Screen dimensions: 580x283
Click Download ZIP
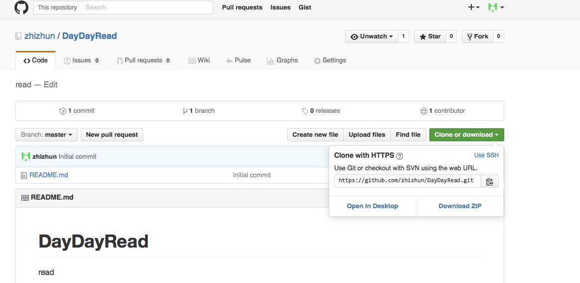click(x=460, y=206)
